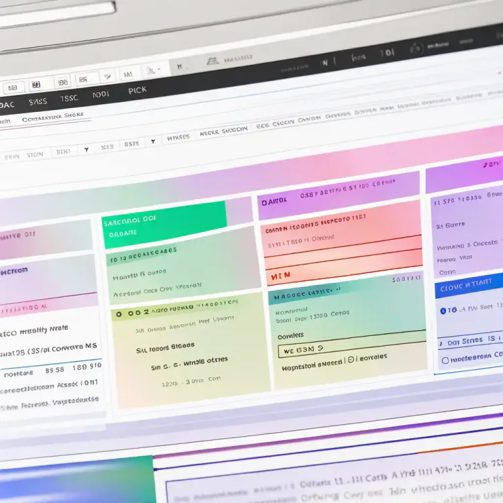
Task: Select the mnetesresn radio button
Action: pos(445,360)
